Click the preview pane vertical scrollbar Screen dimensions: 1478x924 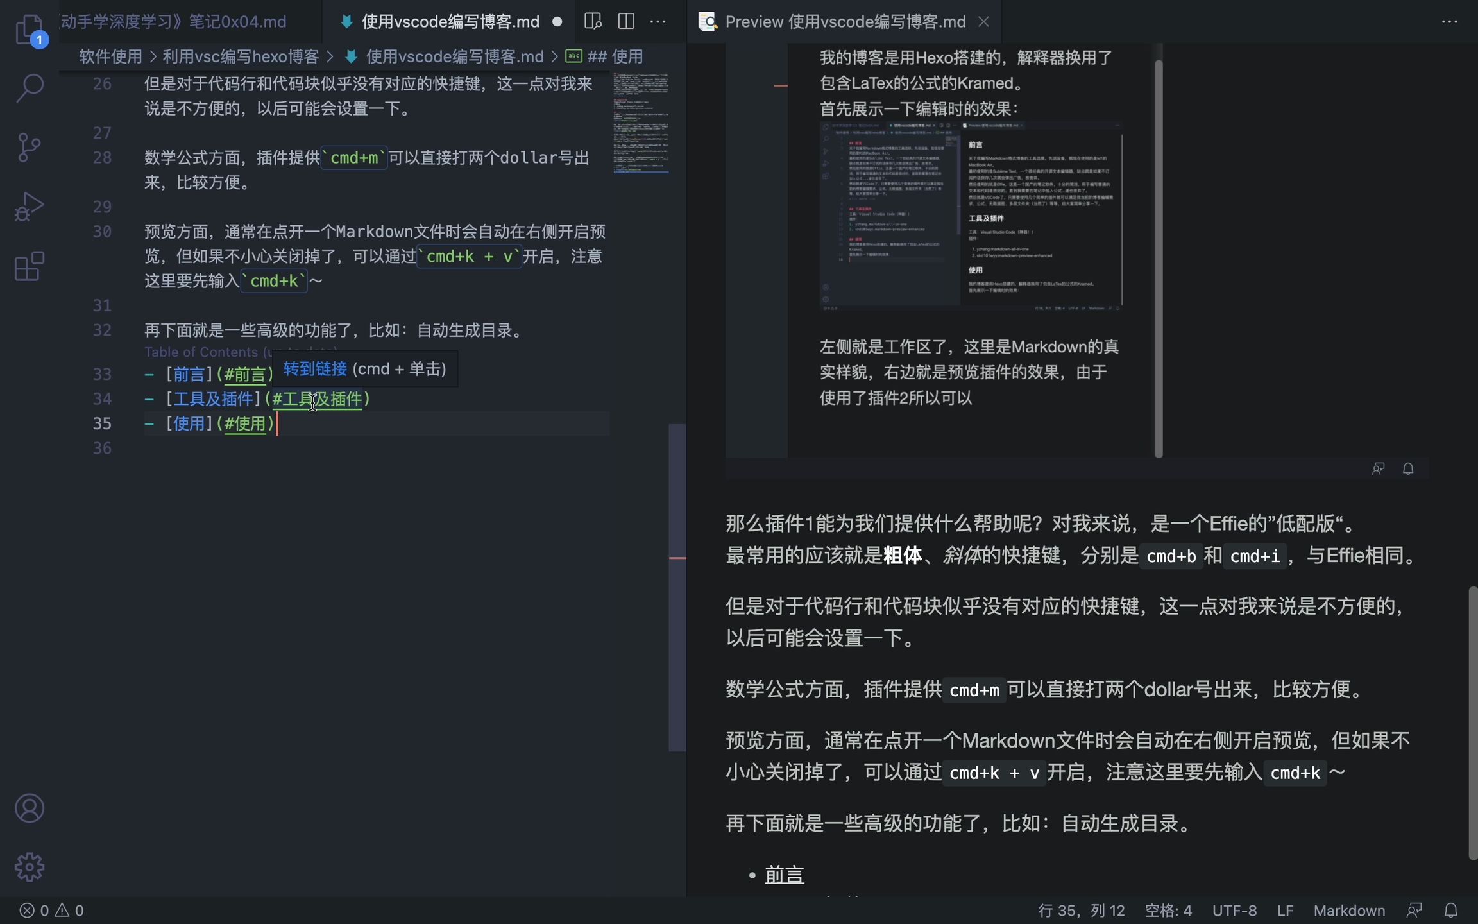1472,723
